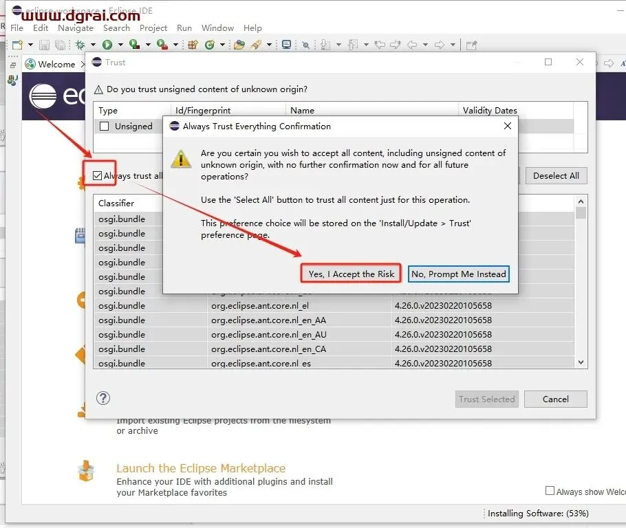The image size is (626, 528).
Task: Click the Open Type folder icon
Action: (239, 45)
